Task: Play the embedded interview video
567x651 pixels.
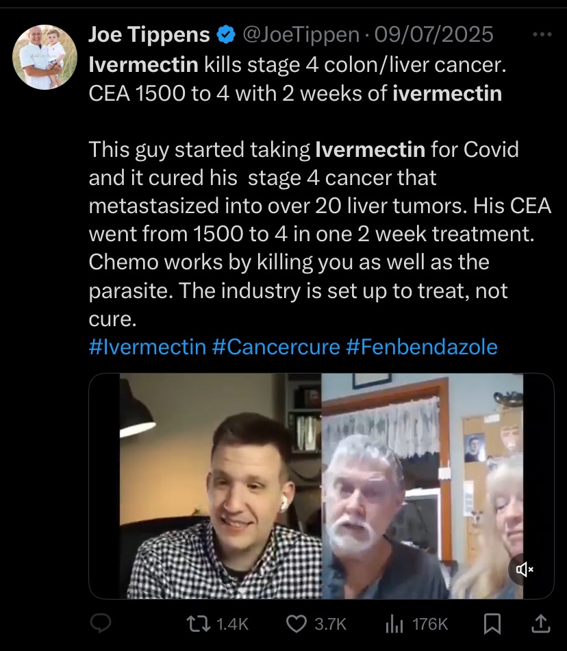Action: coord(321,486)
